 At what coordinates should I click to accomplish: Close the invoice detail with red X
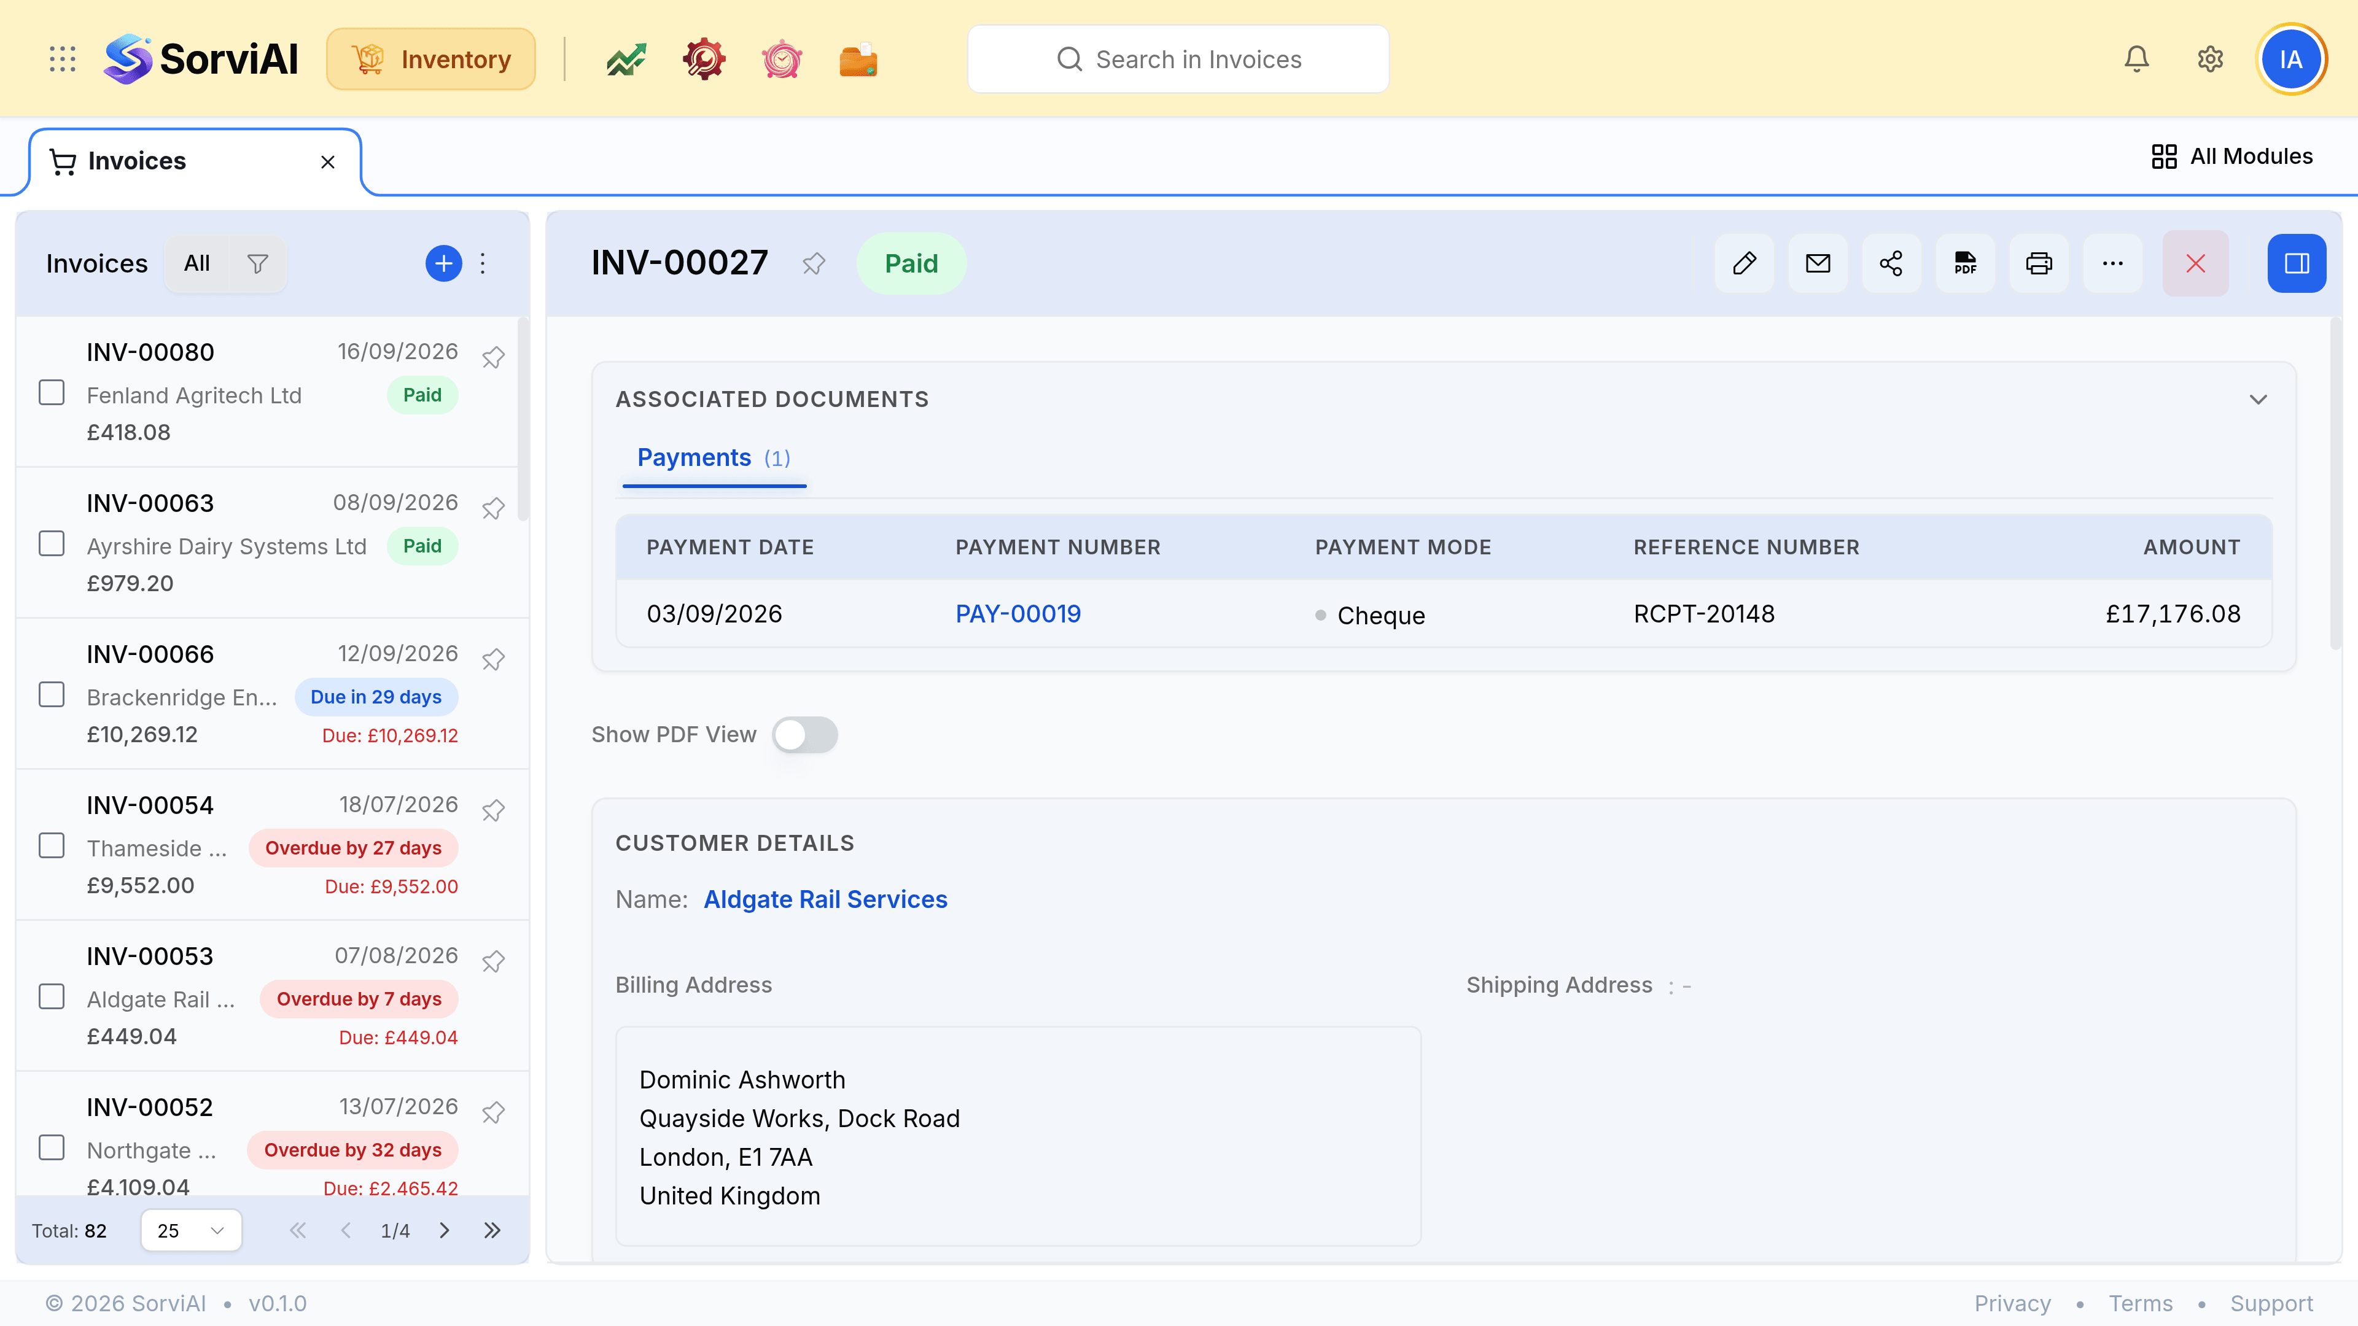[2195, 263]
